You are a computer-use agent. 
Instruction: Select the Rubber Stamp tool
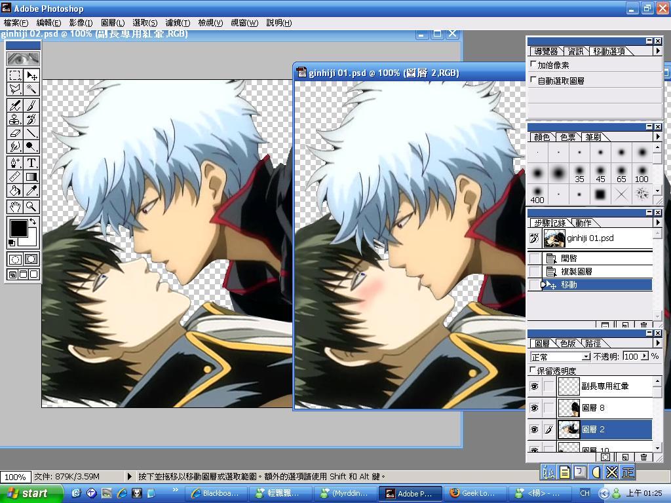coord(15,119)
